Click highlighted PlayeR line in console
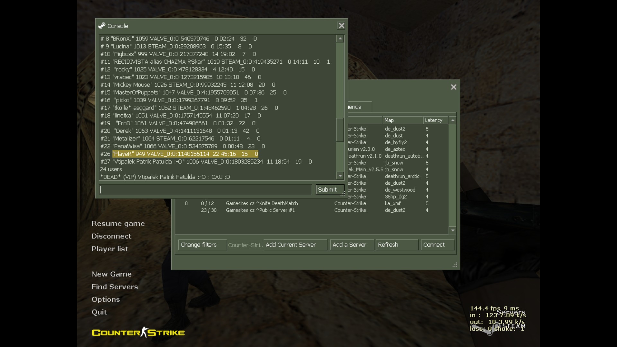 185,154
